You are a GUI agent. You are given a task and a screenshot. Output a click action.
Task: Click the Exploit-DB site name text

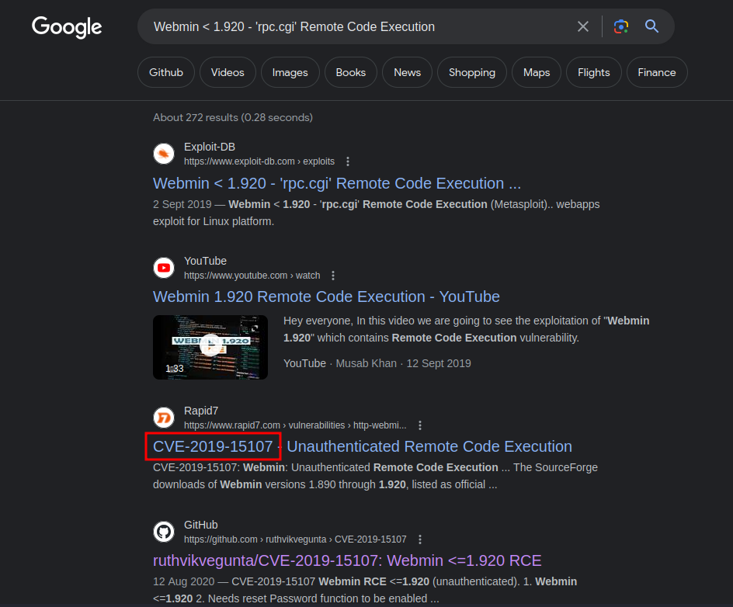point(210,147)
